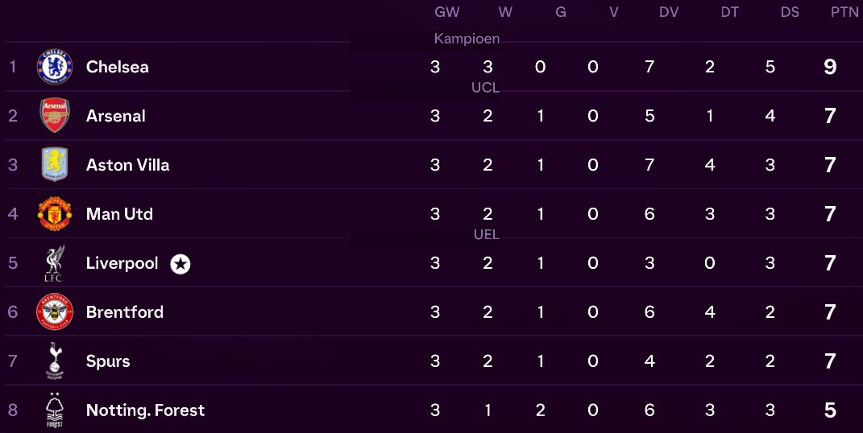Click the Spurs cockerel crest
Image resolution: width=863 pixels, height=433 pixels.
coord(55,361)
